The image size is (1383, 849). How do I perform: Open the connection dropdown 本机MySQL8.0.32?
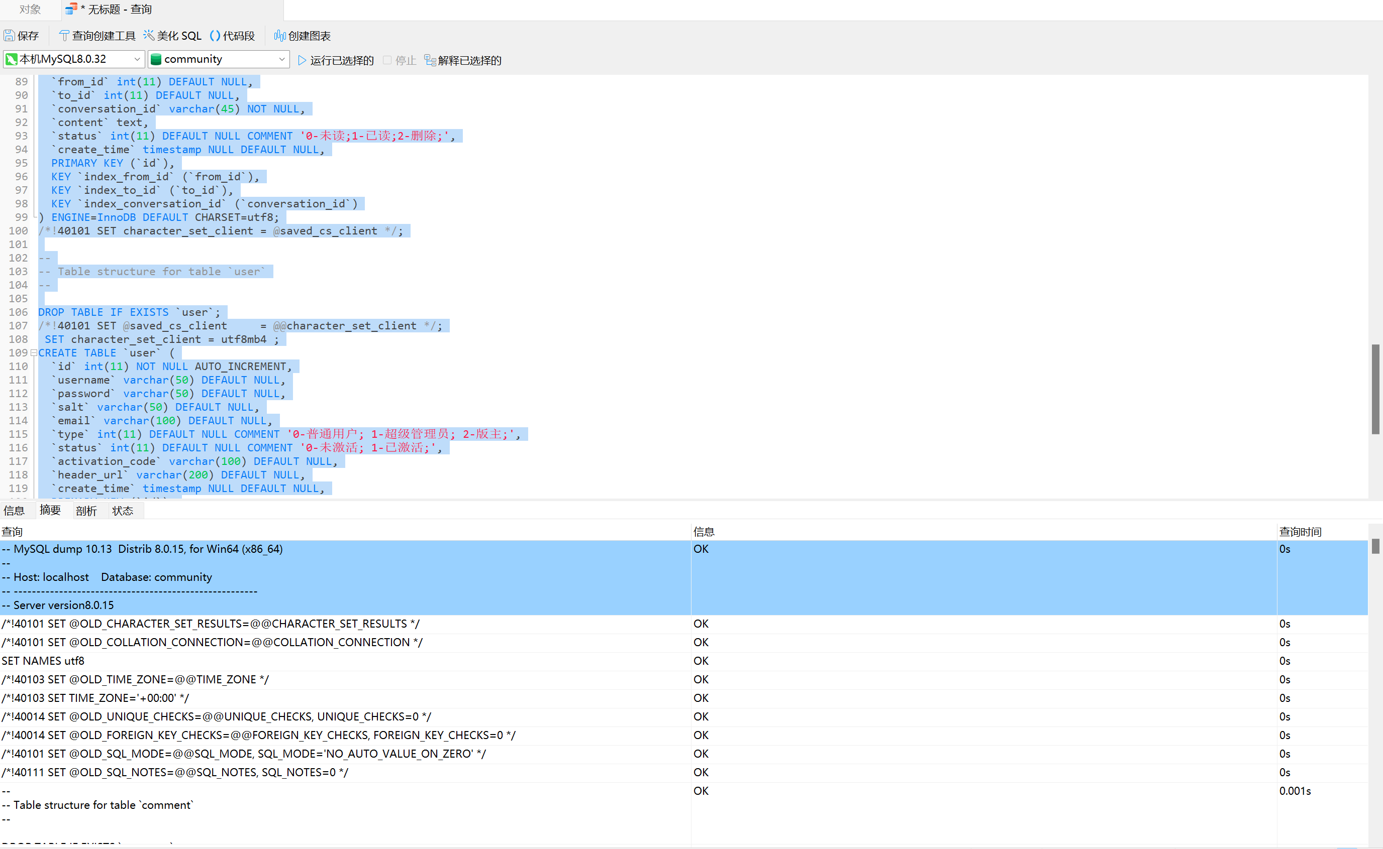pyautogui.click(x=73, y=59)
